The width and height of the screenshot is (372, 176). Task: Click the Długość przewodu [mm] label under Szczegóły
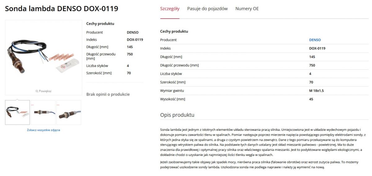[179, 65]
